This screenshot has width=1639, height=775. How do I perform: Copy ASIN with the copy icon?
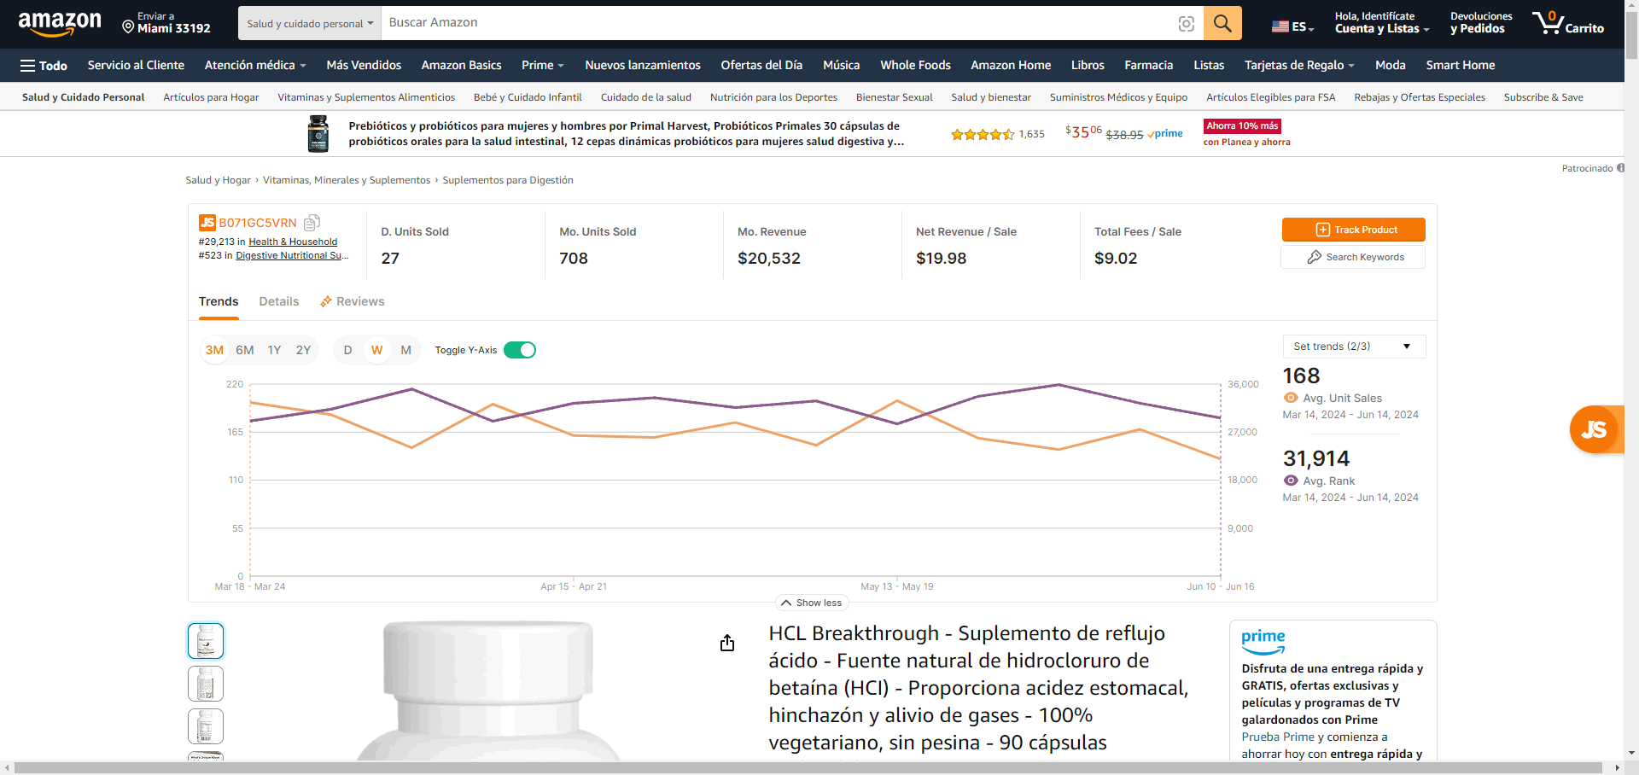pos(312,223)
